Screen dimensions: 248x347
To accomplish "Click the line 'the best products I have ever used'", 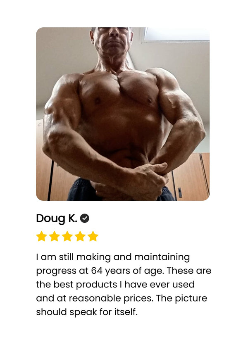I will (x=115, y=285).
